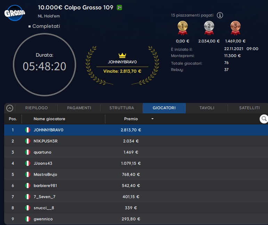268x225 pixels.
Task: Select player name quartuno
Action: click(42, 152)
